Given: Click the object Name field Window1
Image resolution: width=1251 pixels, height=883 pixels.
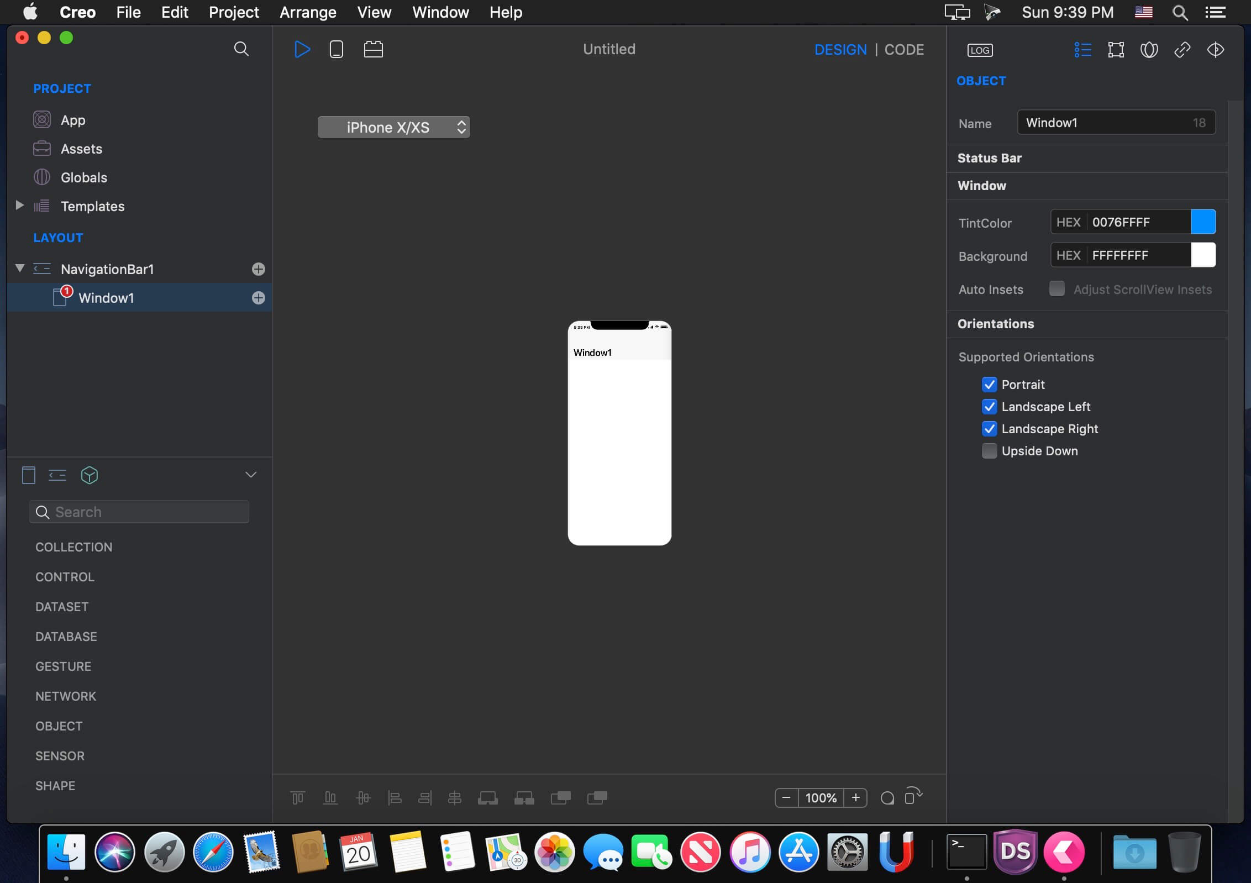Looking at the screenshot, I should 1116,123.
